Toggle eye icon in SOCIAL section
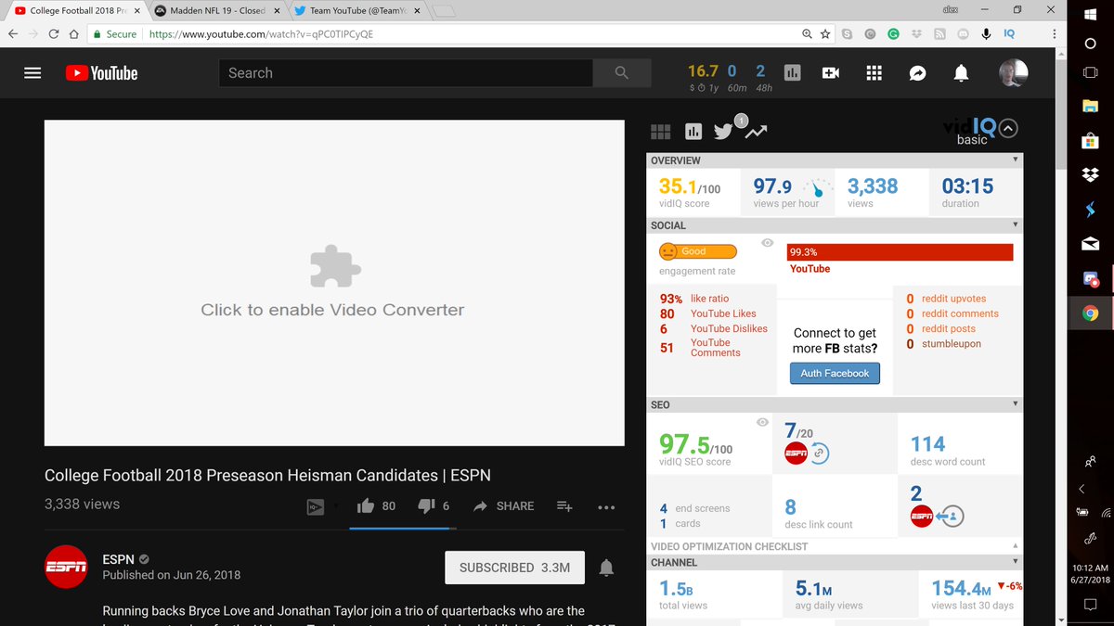This screenshot has width=1114, height=626. 768,243
